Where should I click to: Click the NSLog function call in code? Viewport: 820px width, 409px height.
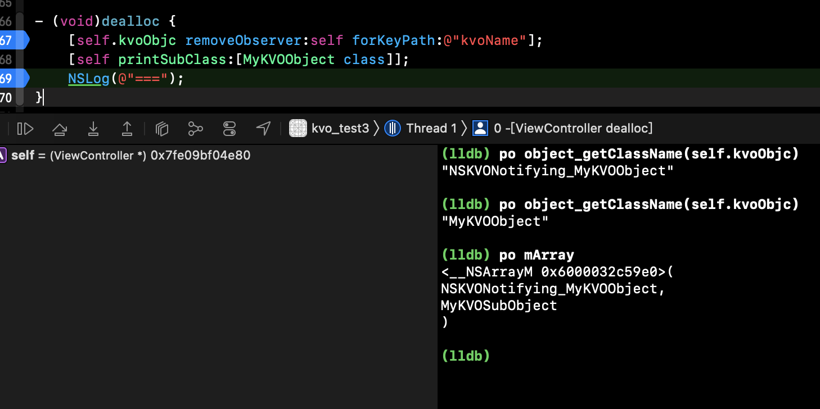(x=88, y=79)
